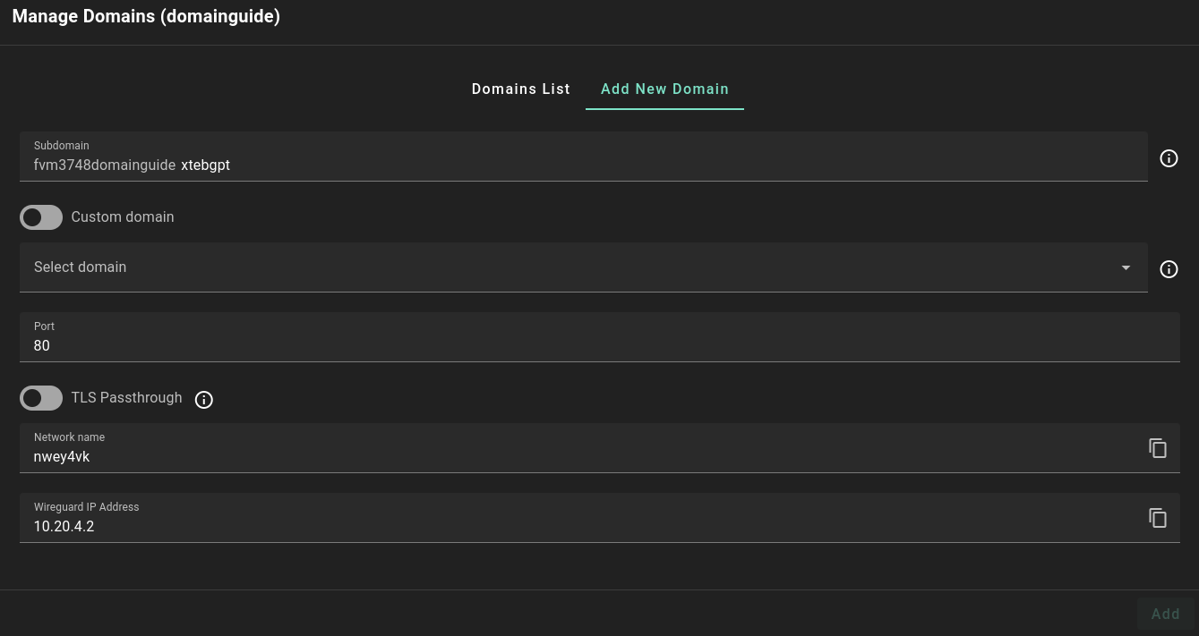This screenshot has width=1199, height=636.
Task: Copy the Network name value
Action: (1158, 448)
